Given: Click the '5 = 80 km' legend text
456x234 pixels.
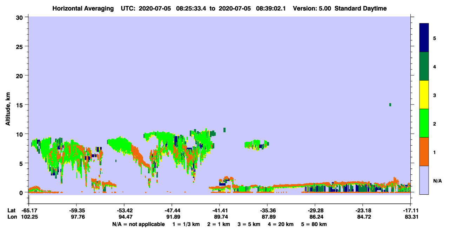Looking at the screenshot, I should (x=314, y=224).
